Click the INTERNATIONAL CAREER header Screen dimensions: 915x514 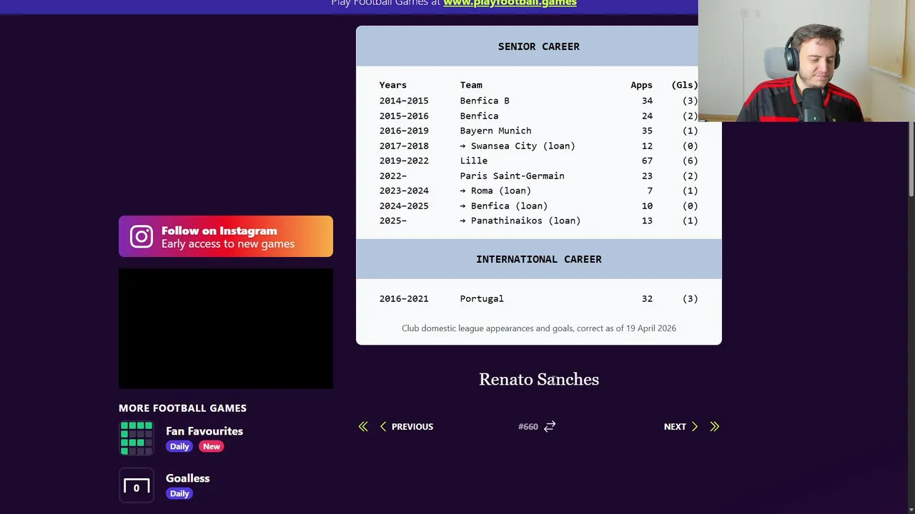(539, 259)
